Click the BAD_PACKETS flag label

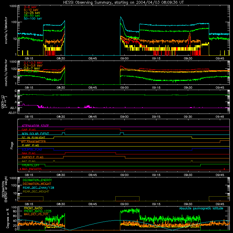[x=31, y=169]
